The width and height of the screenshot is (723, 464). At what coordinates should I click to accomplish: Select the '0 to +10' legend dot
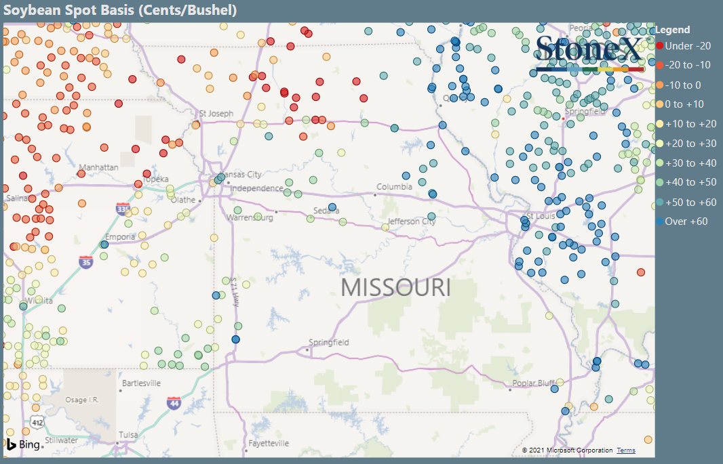659,104
